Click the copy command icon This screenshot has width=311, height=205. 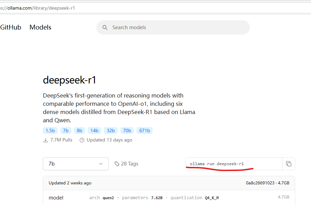(288, 164)
